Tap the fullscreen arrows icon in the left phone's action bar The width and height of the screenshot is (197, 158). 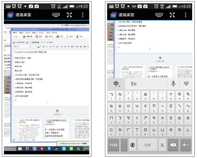tap(69, 15)
